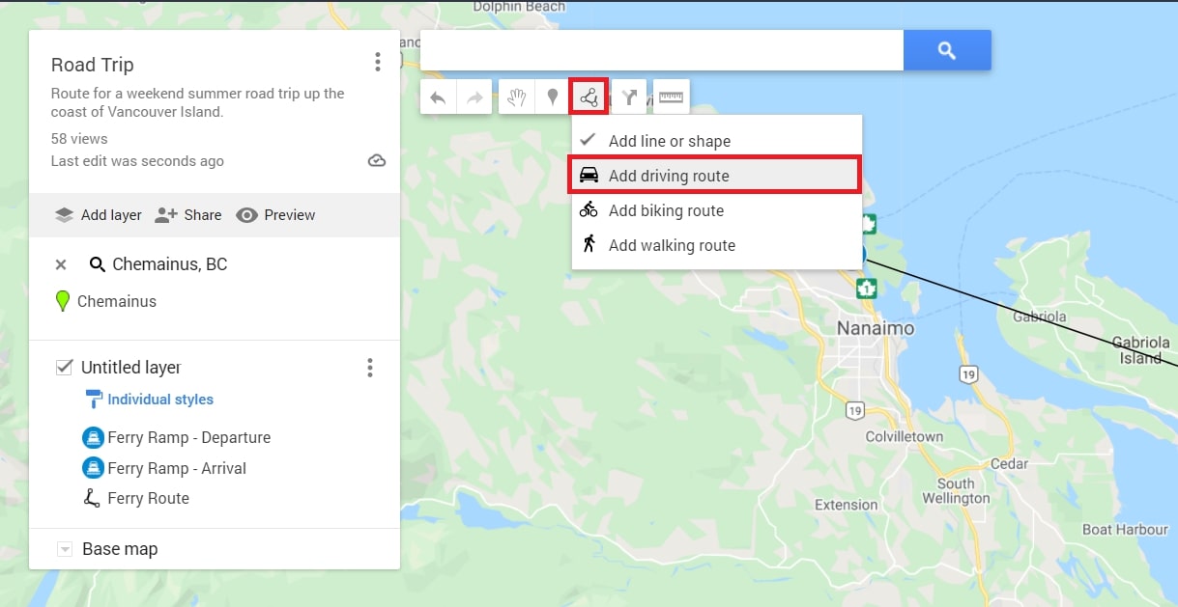Click the Undo arrow in the toolbar

(438, 97)
